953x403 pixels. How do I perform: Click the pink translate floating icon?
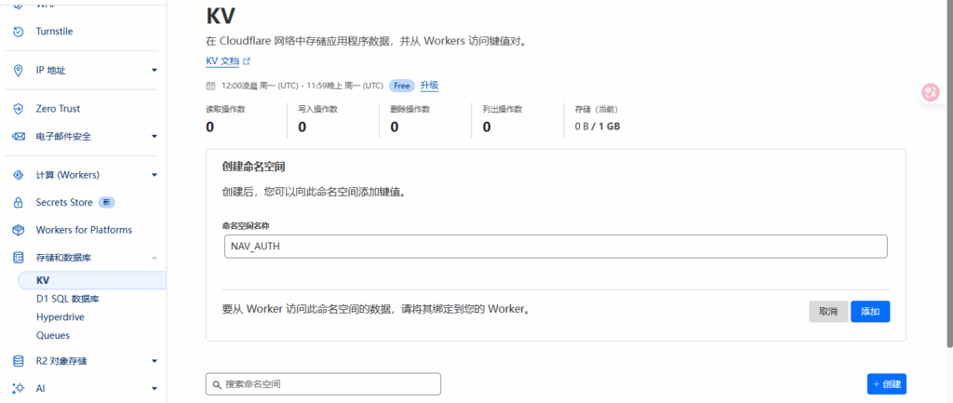(x=930, y=92)
